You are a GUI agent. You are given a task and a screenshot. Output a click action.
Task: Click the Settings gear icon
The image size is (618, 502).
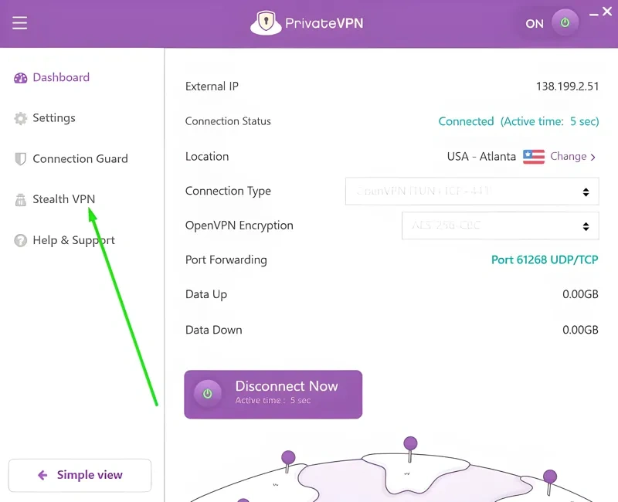pos(21,118)
